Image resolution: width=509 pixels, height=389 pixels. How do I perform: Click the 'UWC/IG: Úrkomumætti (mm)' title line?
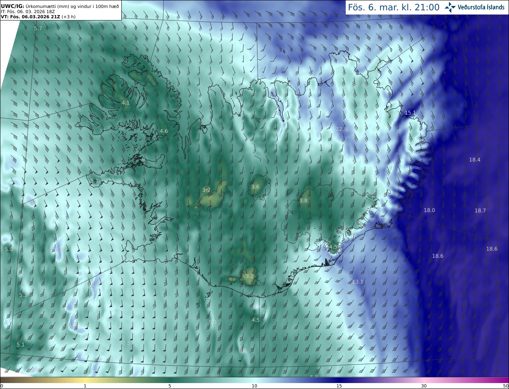tap(60, 6)
